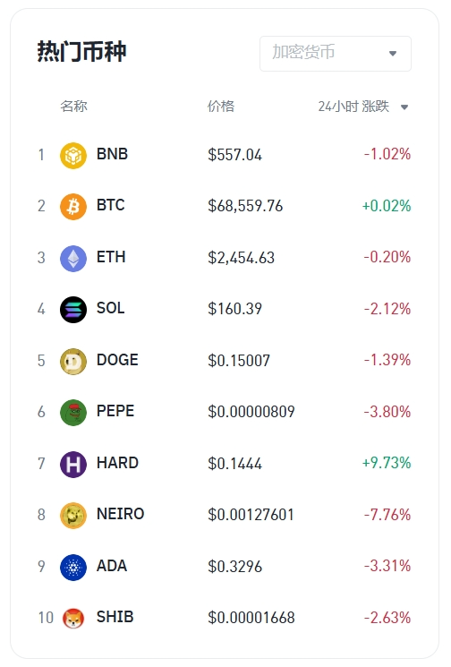Click the SHIB Shiba Inu icon
Screen dimensions: 451x667
(73, 619)
